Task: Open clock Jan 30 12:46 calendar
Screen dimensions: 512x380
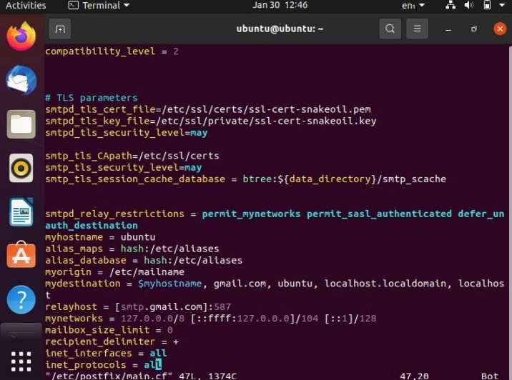Action: coord(280,5)
